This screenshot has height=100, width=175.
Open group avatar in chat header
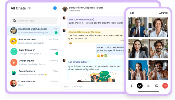(x=65, y=9)
